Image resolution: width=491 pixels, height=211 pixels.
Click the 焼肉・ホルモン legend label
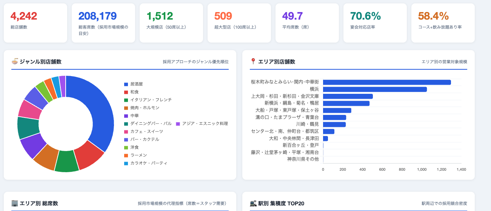click(145, 108)
